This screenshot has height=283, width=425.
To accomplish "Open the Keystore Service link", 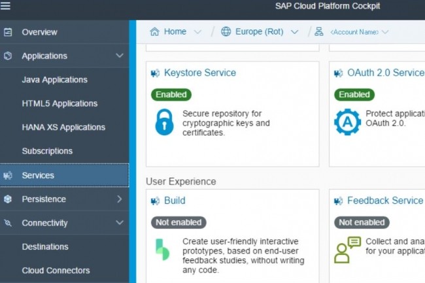I will [200, 73].
